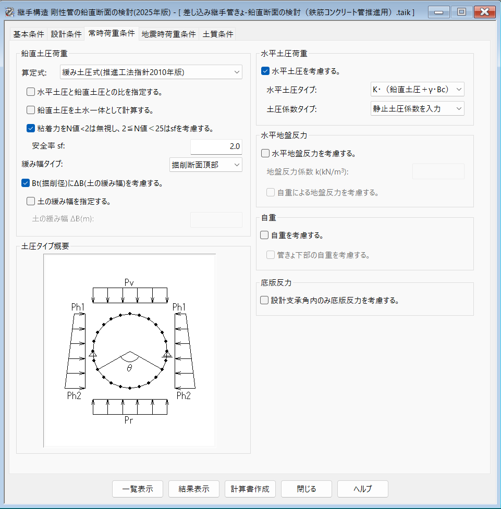
Task: Expand 水平土圧タイプ combo box
Action: [414, 90]
